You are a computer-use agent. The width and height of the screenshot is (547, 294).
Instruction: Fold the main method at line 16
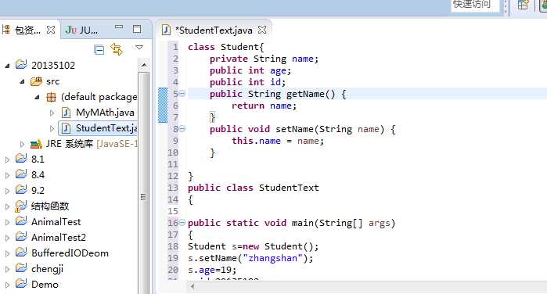(x=182, y=223)
